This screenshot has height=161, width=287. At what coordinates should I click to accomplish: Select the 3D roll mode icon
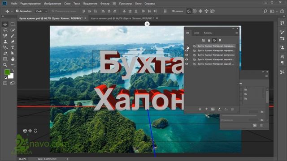195,11
